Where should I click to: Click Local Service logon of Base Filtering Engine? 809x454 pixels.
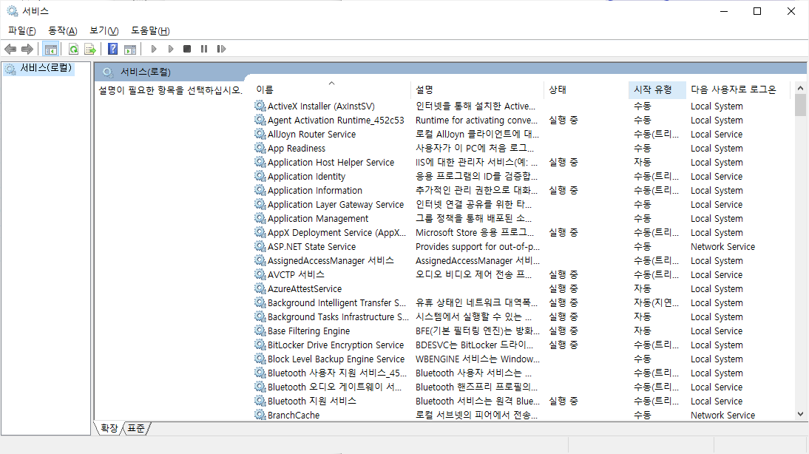coord(717,331)
